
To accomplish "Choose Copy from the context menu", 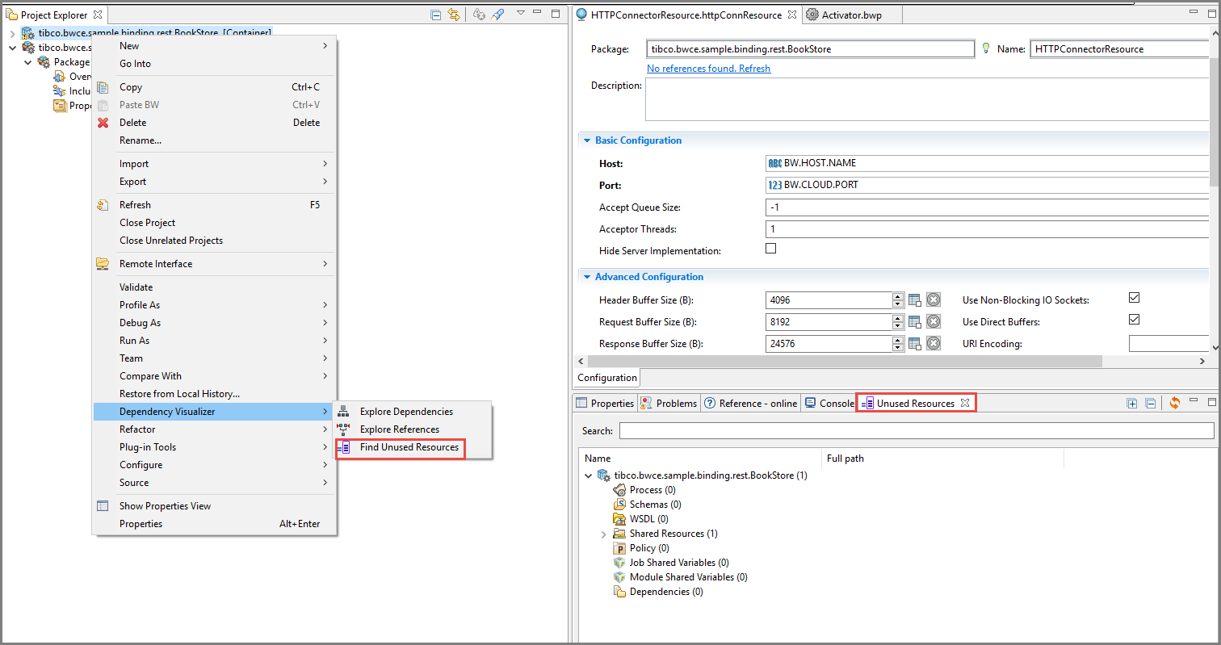I will [x=214, y=87].
